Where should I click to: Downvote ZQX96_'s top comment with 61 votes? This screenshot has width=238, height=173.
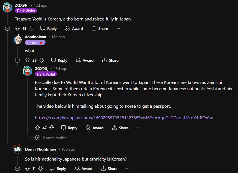pos(31,28)
